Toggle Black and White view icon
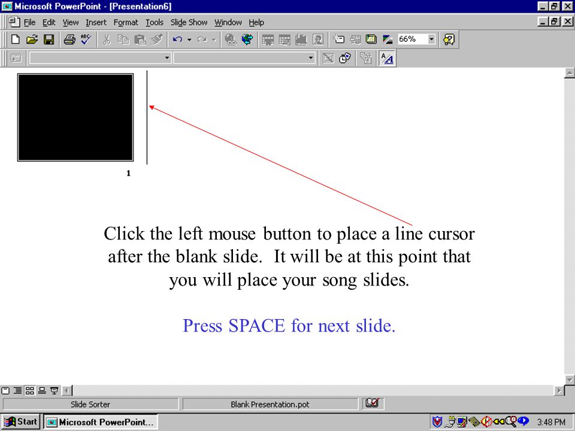Image resolution: width=575 pixels, height=431 pixels. (x=388, y=40)
